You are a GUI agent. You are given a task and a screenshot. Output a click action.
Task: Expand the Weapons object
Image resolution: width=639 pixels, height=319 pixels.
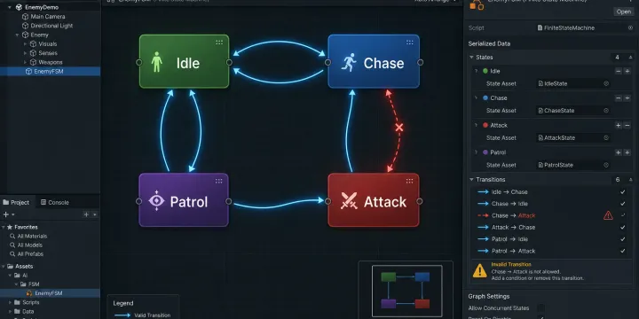click(25, 62)
